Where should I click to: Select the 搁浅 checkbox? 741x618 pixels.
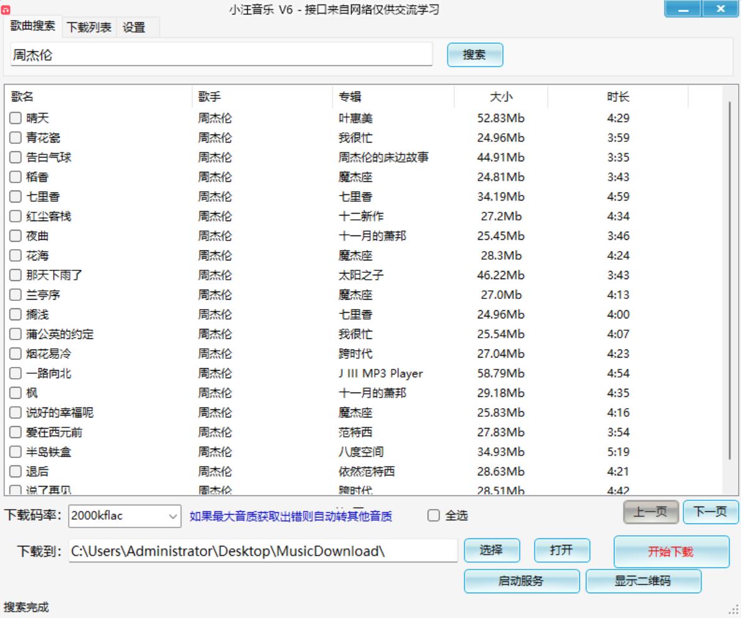click(x=16, y=315)
